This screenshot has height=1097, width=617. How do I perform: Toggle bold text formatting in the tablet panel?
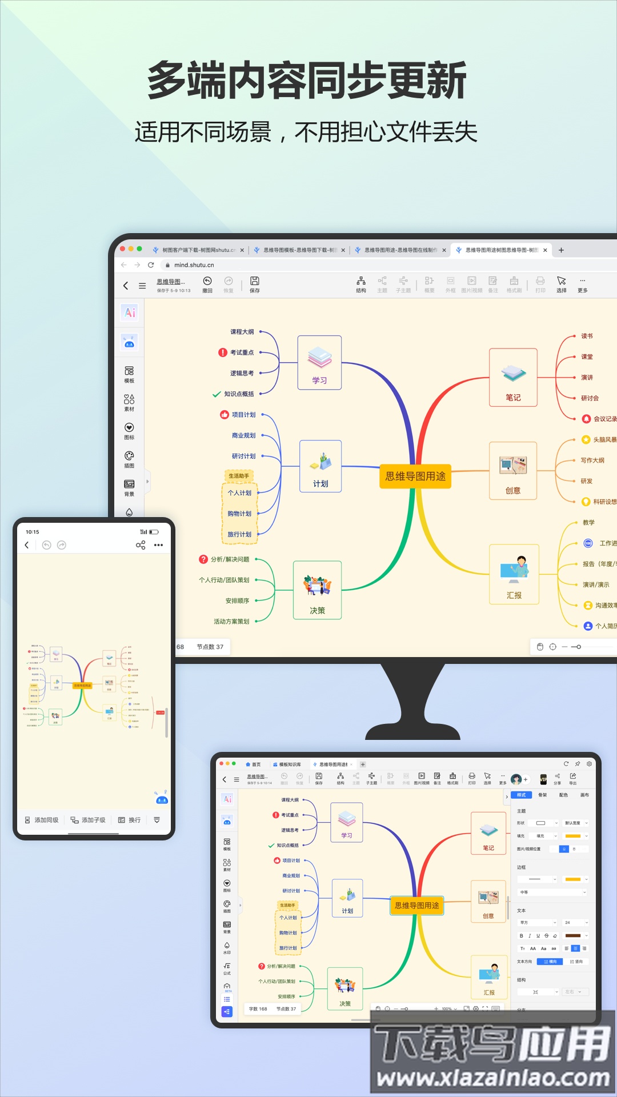pyautogui.click(x=521, y=936)
